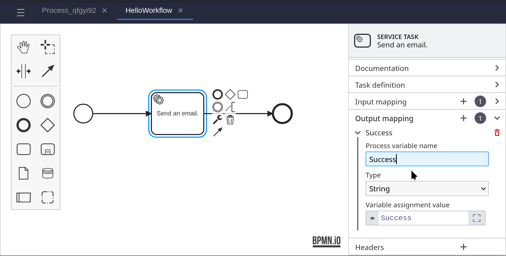Add a new header entry
This screenshot has width=506, height=256.
coord(463,247)
